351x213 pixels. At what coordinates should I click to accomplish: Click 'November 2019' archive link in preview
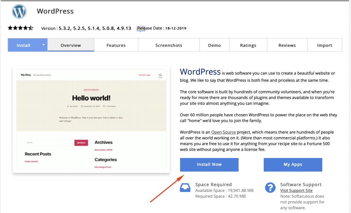[x=103, y=150]
